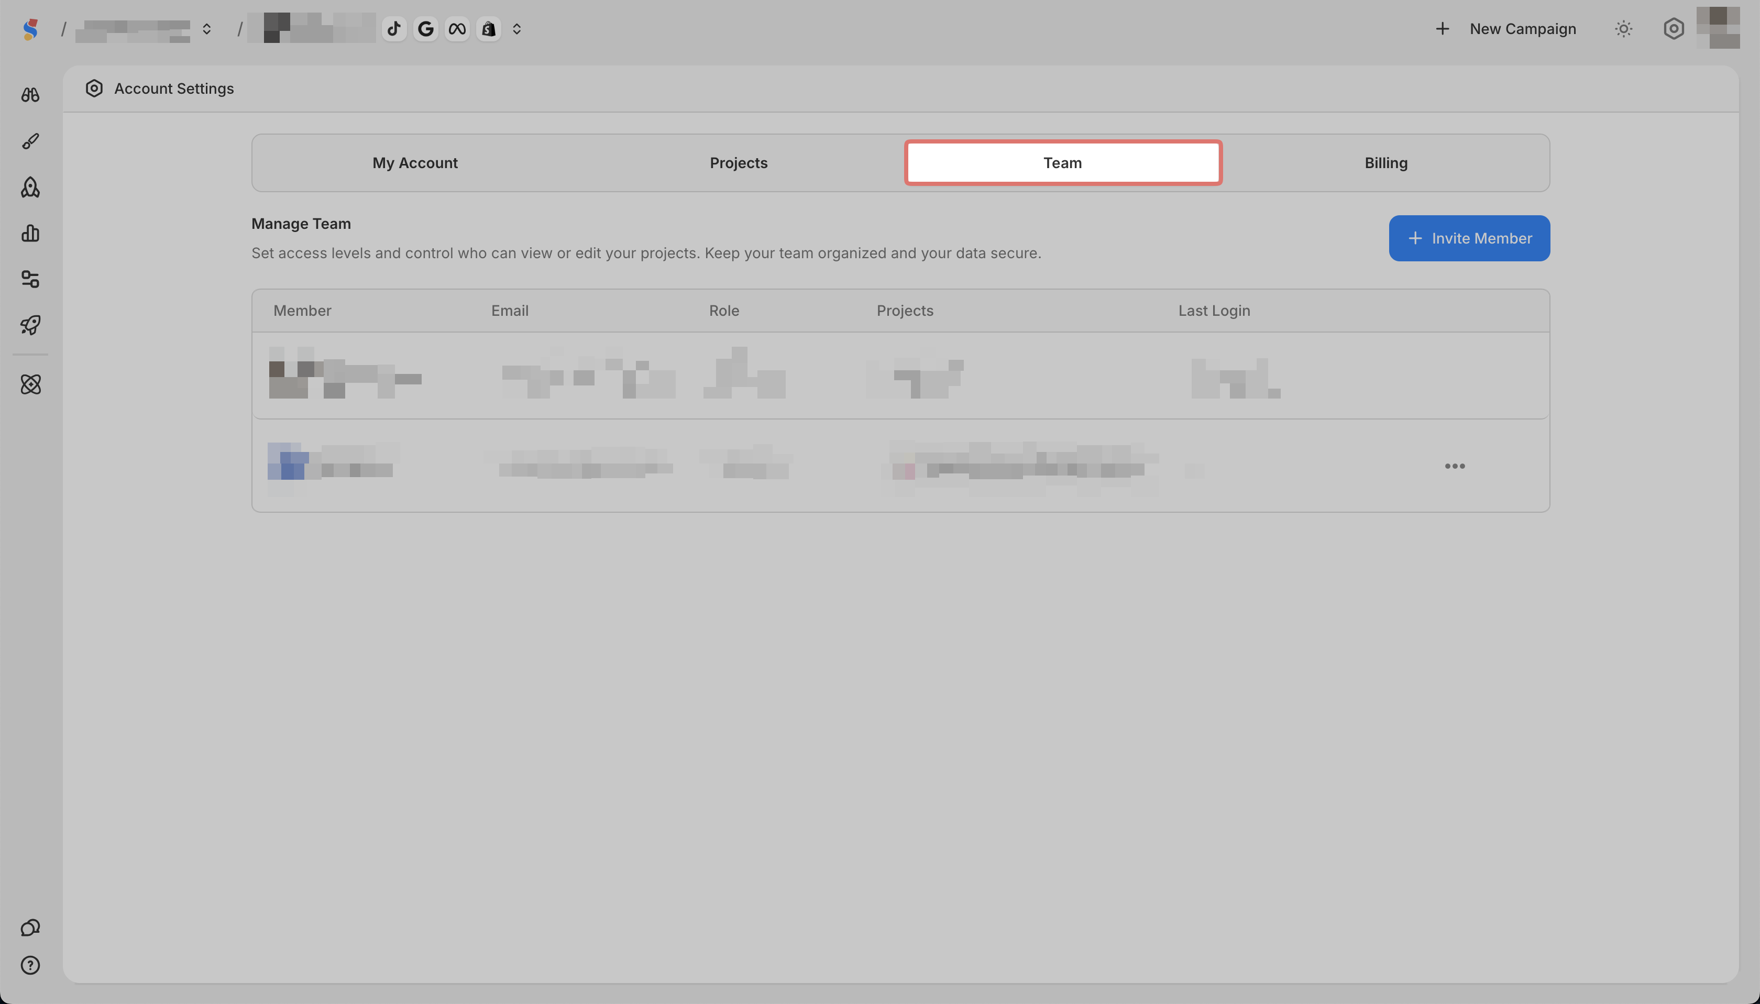Expand the project switcher chevron
Viewport: 1760px width, 1004px height.
[x=516, y=29]
